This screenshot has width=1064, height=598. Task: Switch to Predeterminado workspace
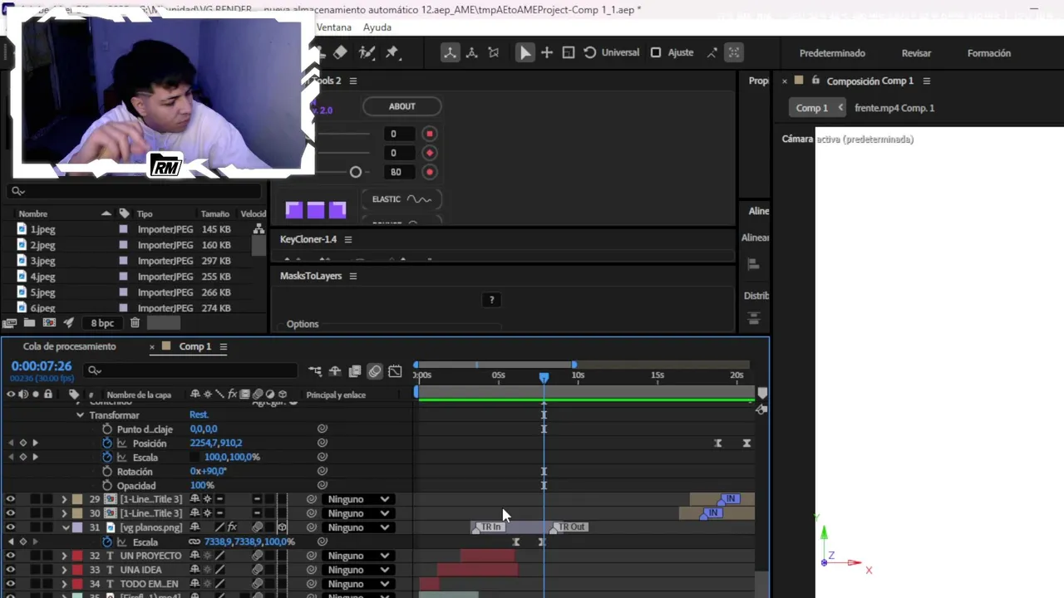coord(832,53)
